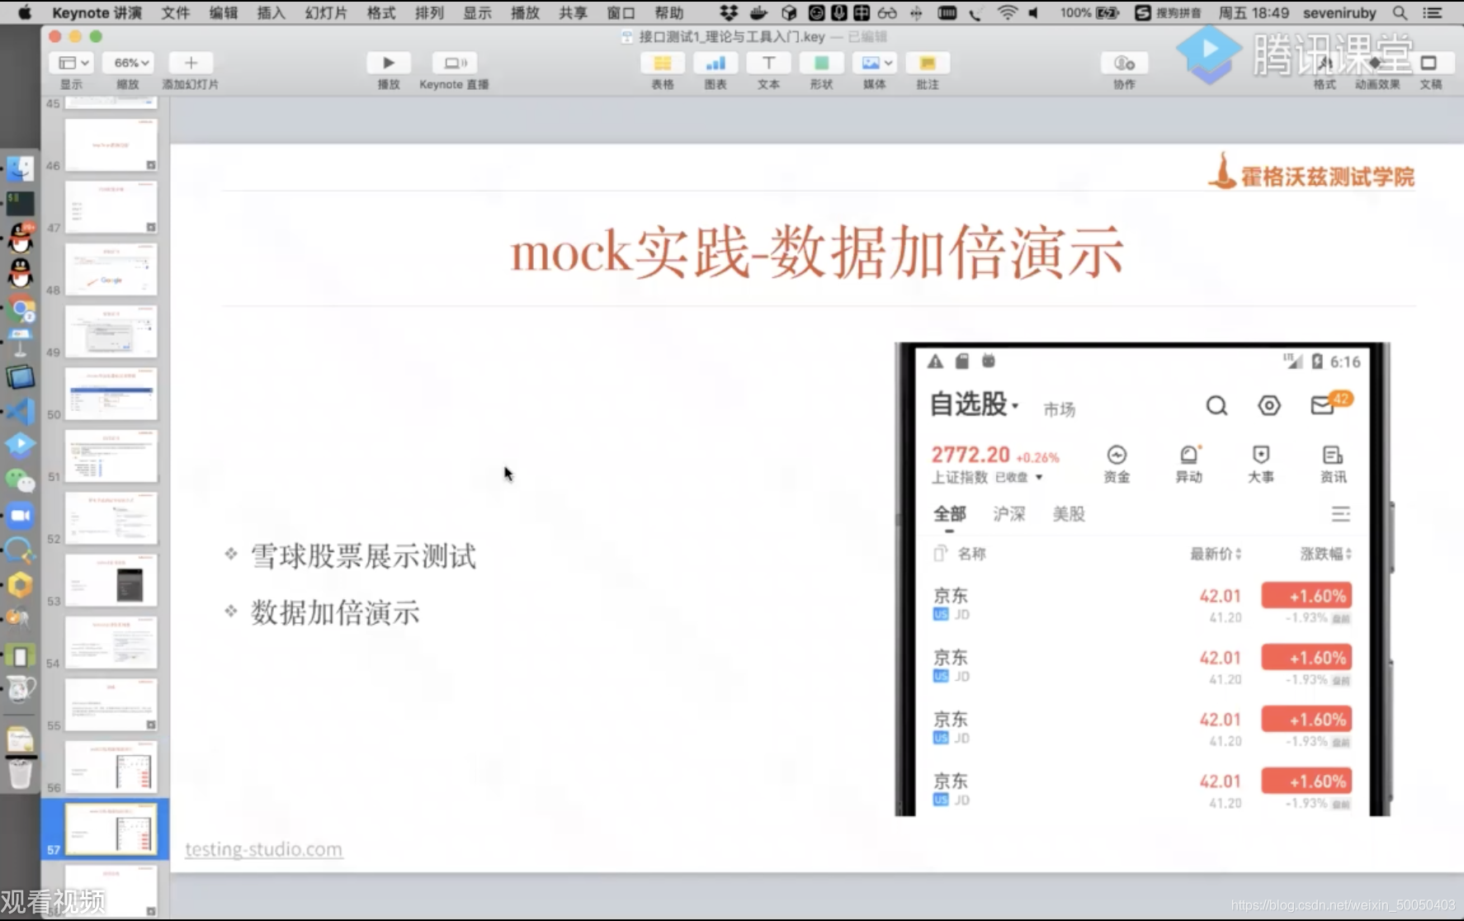
Task: Click 最新价 sort column header
Action: click(1216, 554)
